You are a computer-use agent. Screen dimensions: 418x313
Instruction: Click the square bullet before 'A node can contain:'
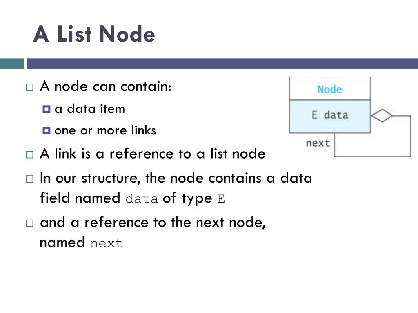pyautogui.click(x=29, y=87)
